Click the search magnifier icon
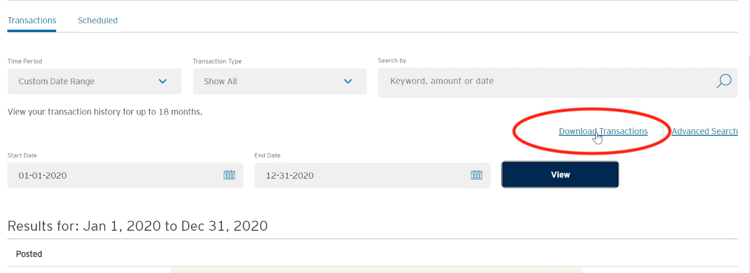Screen dimensions: 750x273 point(723,81)
